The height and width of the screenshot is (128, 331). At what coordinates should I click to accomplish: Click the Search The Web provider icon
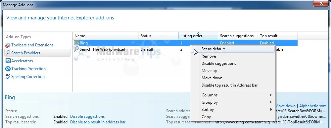click(76, 49)
